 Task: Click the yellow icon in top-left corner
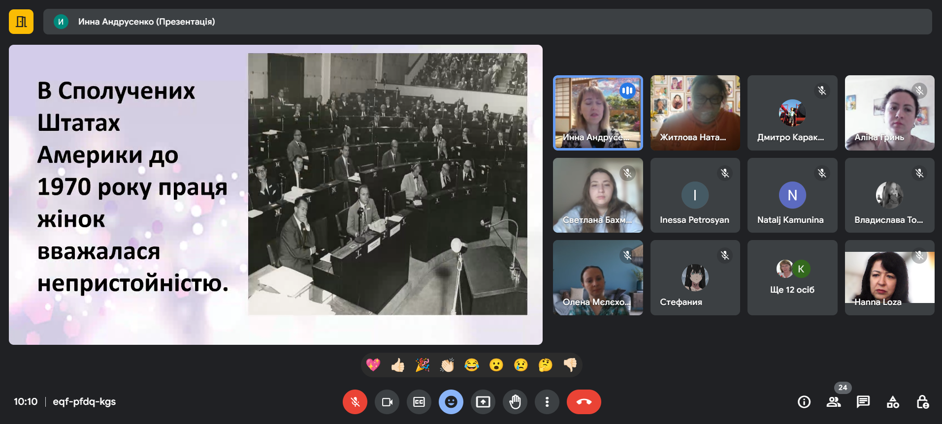click(x=21, y=22)
